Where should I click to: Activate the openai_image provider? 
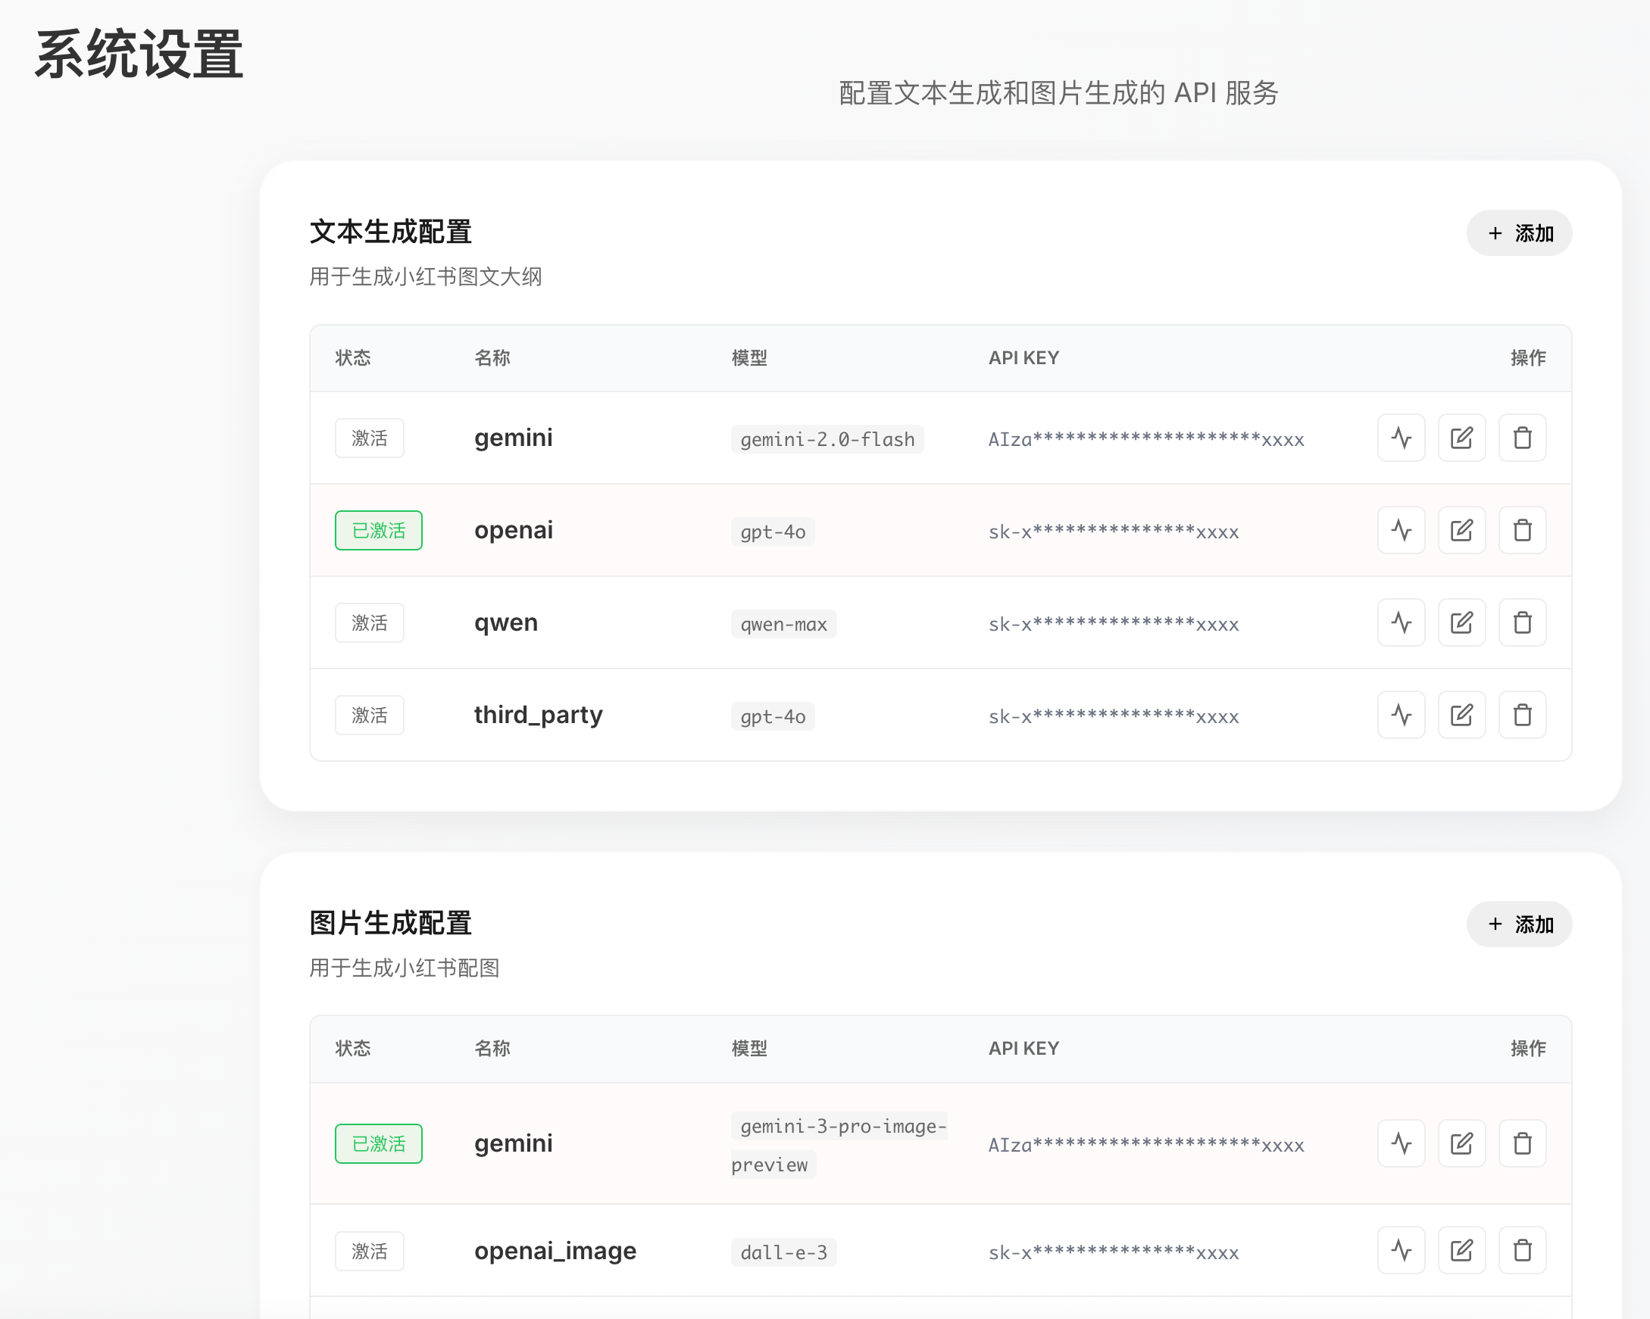[369, 1251]
